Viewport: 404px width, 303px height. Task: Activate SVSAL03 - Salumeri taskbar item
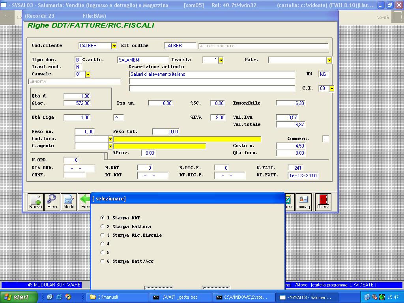[x=307, y=297]
